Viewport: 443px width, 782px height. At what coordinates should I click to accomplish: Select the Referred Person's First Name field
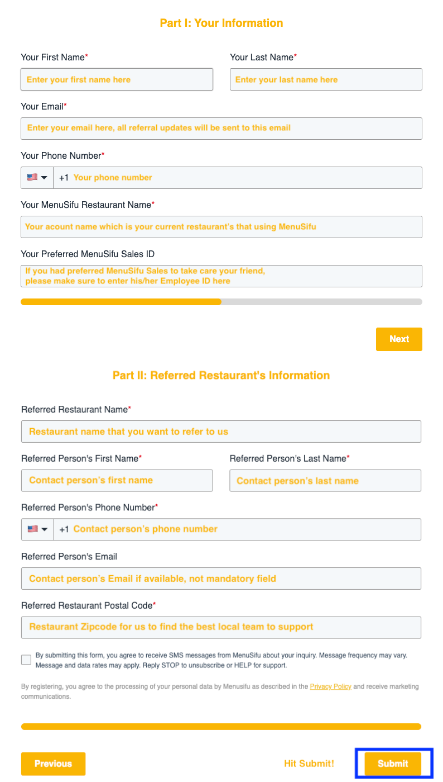tap(117, 480)
